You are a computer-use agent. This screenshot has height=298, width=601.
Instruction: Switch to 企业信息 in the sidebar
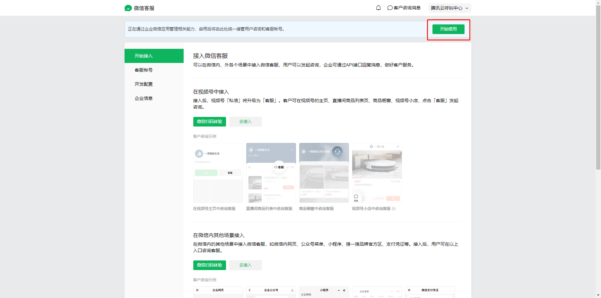pyautogui.click(x=154, y=98)
